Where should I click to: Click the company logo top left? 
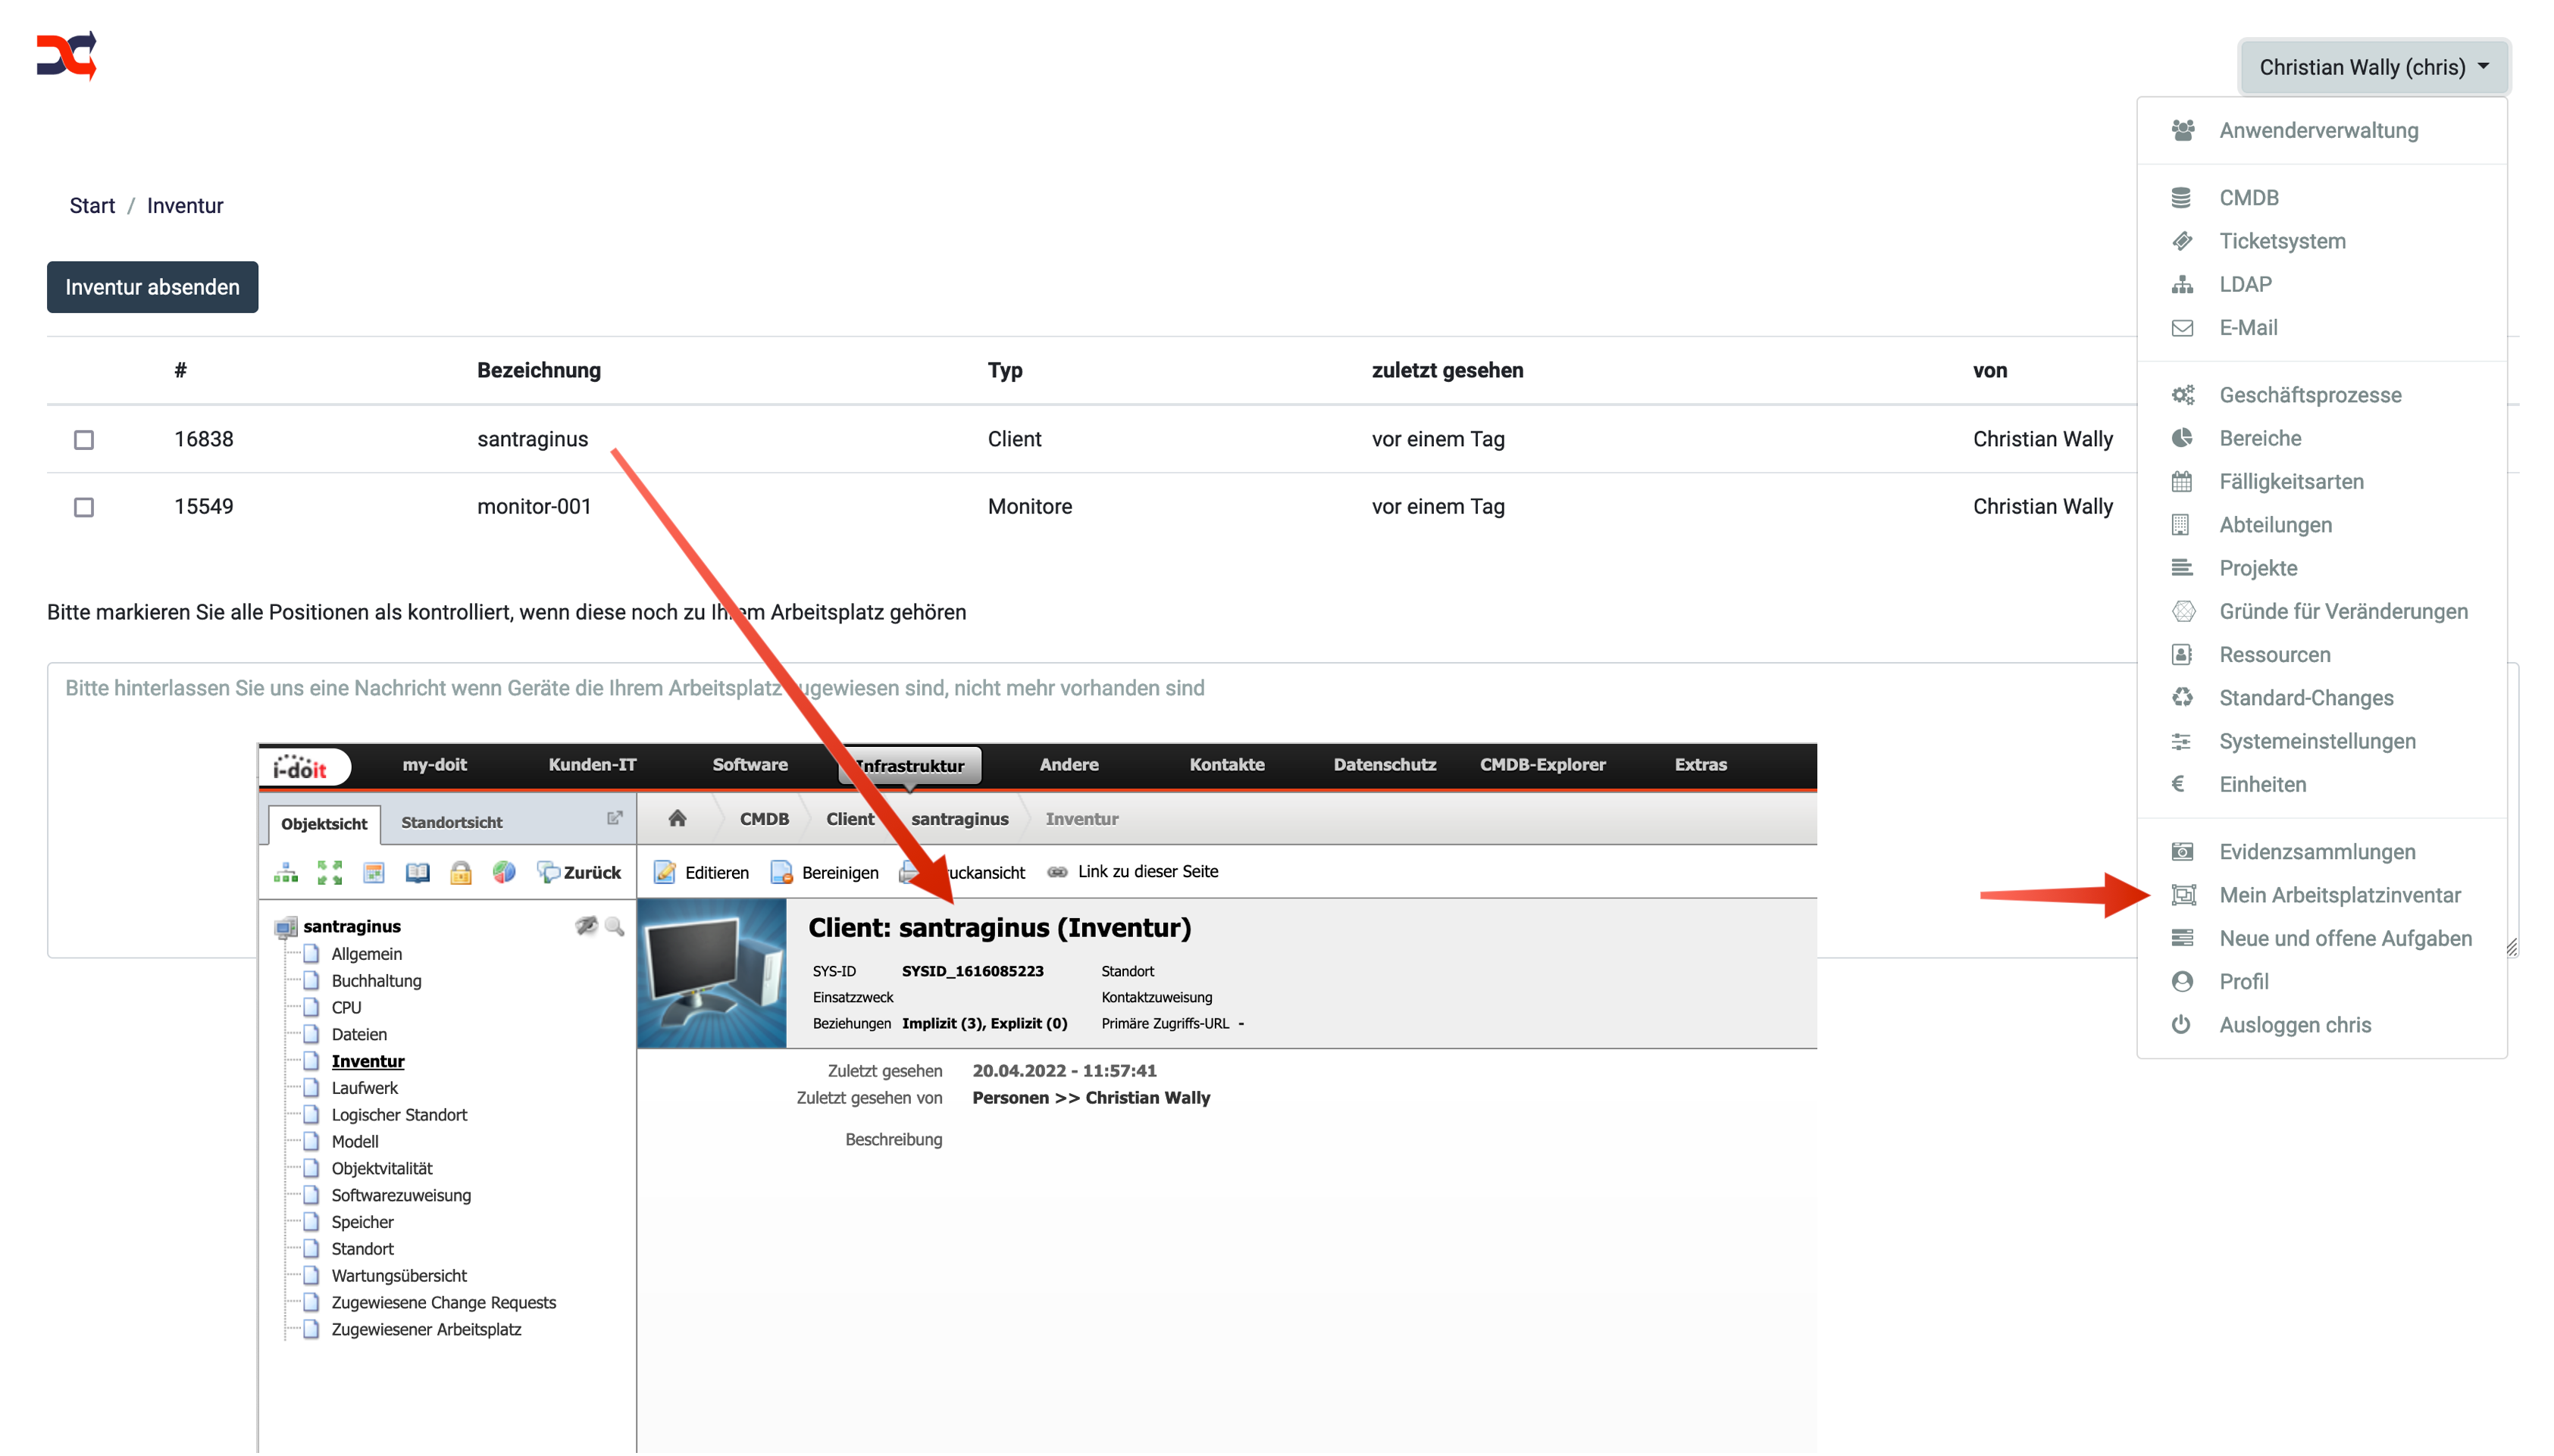tap(67, 55)
